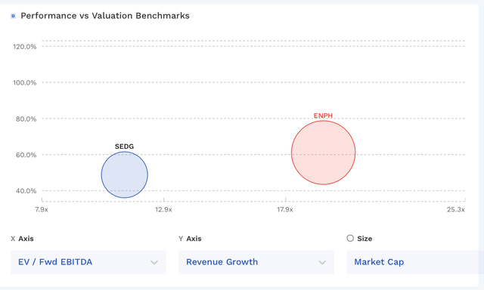Image resolution: width=484 pixels, height=290 pixels.
Task: Click the Y Axis field label
Action: [x=190, y=239]
